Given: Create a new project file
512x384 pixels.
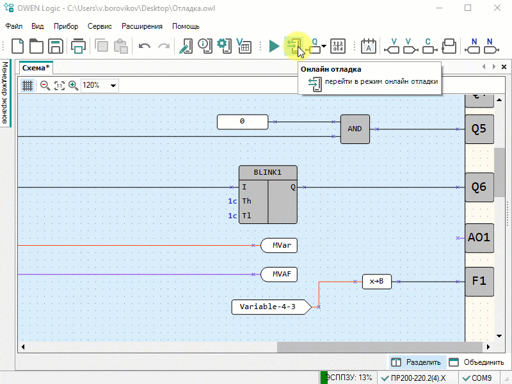Looking at the screenshot, I should [x=18, y=46].
